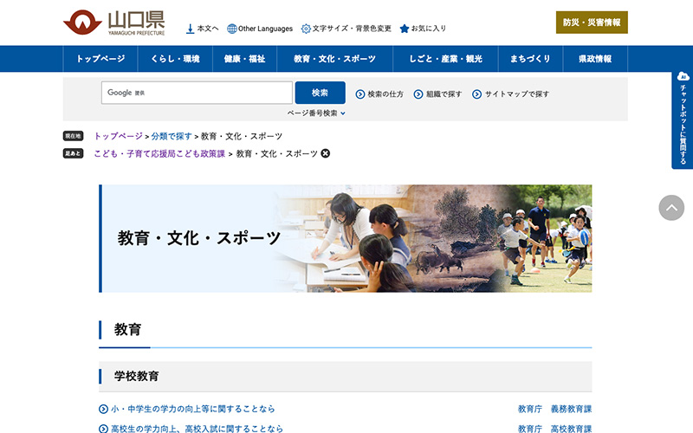Click サイトマップで探す link
This screenshot has height=433, width=693.
tap(516, 94)
